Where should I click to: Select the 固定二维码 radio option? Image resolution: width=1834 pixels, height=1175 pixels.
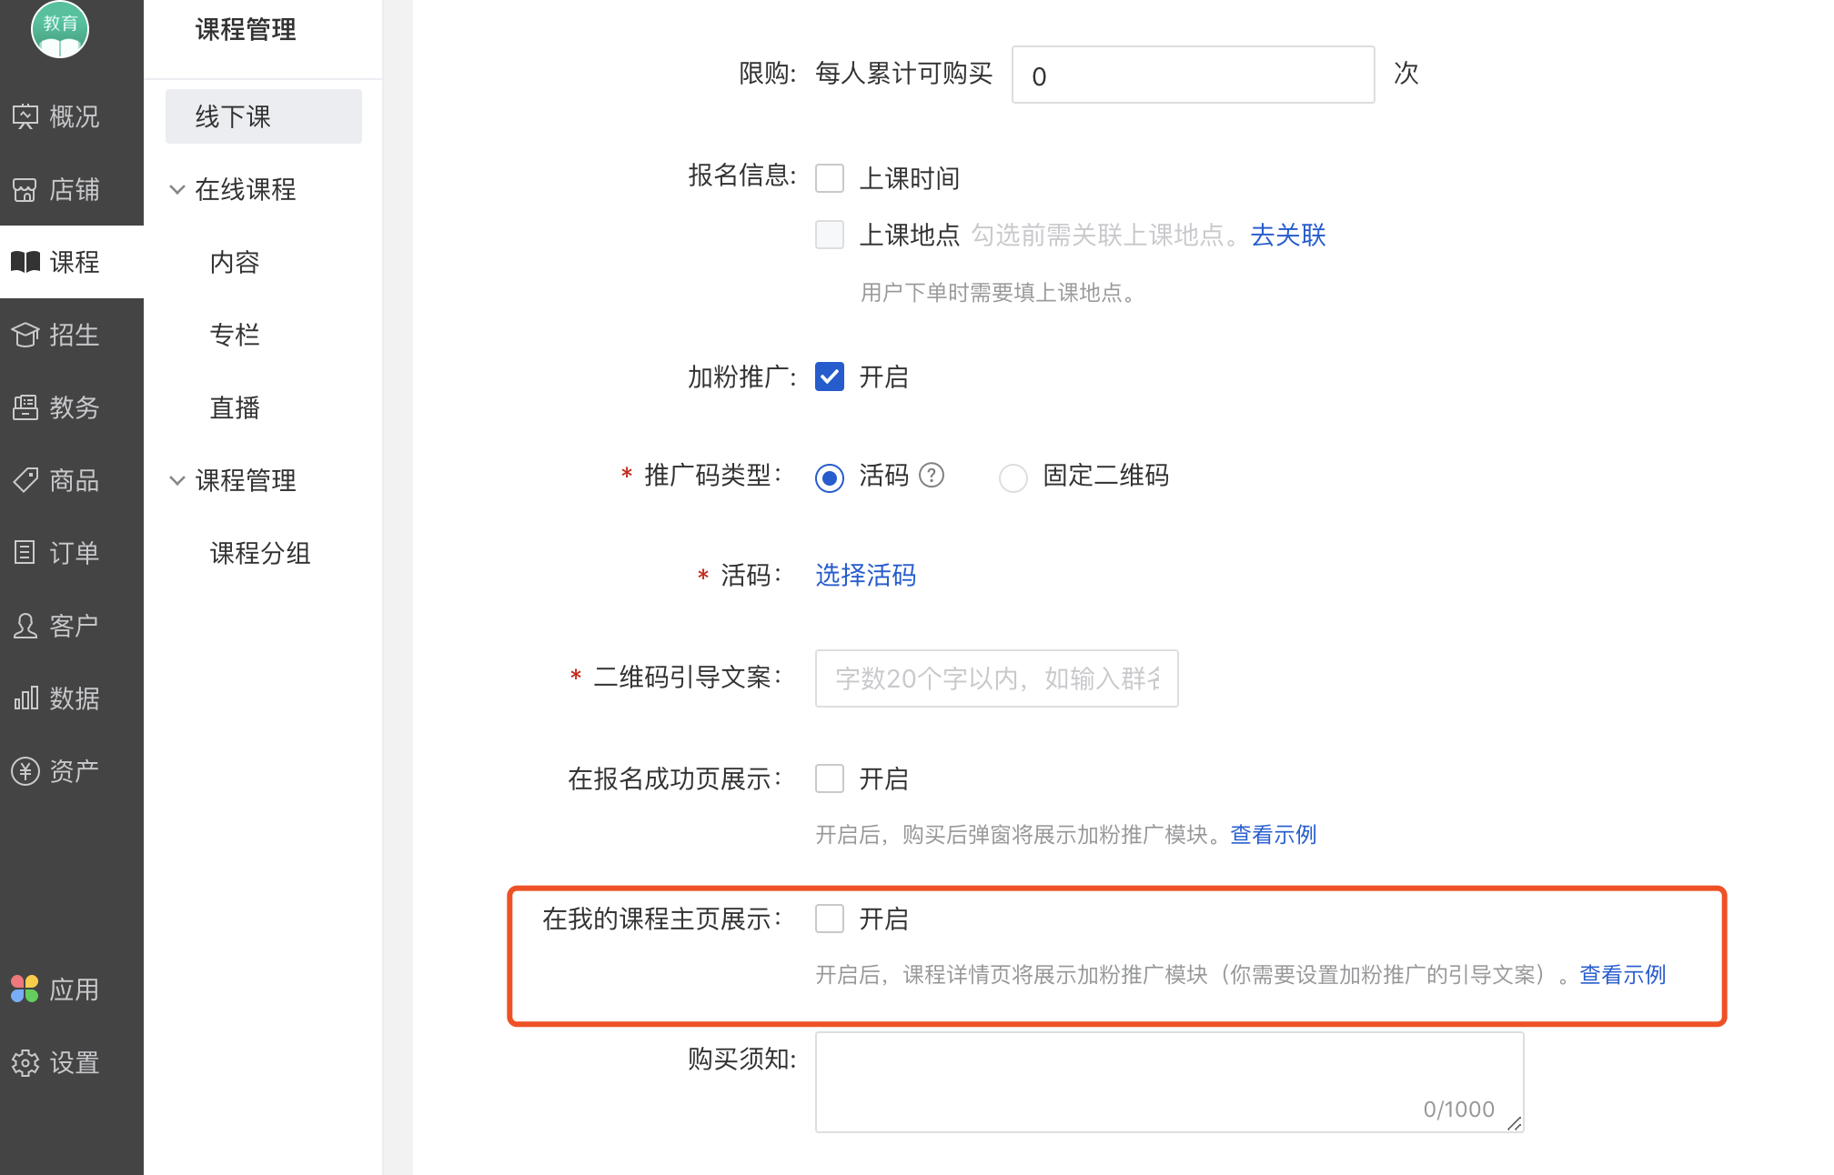pos(1013,477)
